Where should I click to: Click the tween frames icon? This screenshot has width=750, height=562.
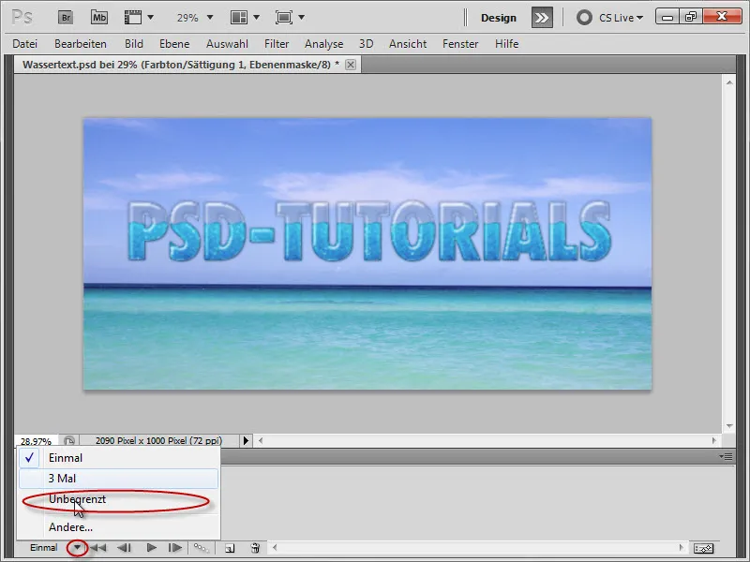(202, 548)
